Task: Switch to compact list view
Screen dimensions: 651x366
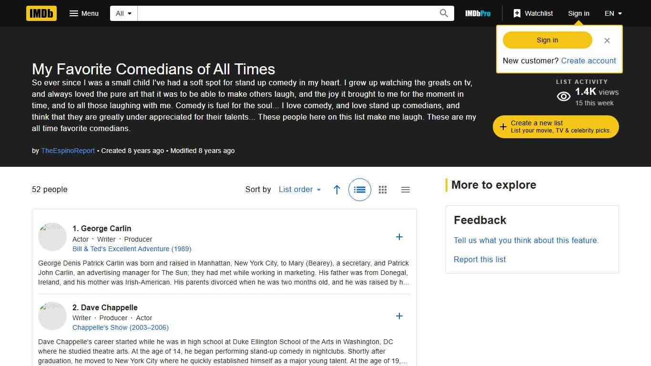Action: coord(406,190)
